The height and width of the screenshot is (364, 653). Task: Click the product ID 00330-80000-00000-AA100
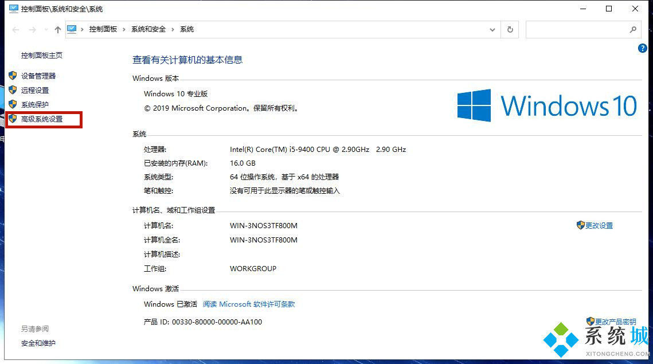217,322
